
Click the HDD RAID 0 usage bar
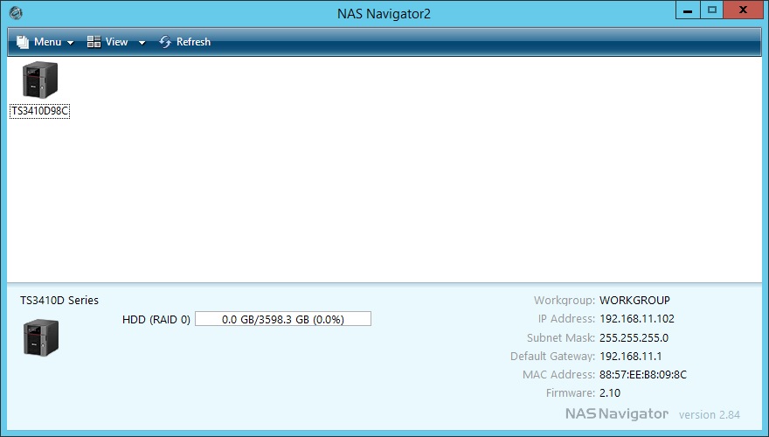tap(282, 319)
